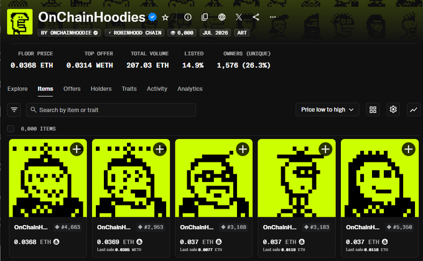Click the ROBINHOOD CHAIN tag
The height and width of the screenshot is (261, 423).
(x=134, y=32)
